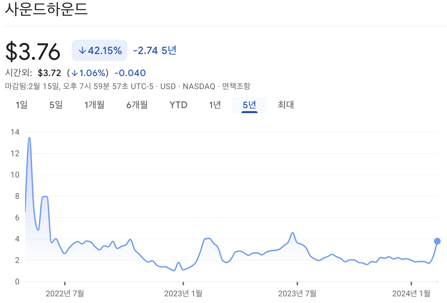This screenshot has width=447, height=303.
Task: Click the 42.15% decline badge
Action: pyautogui.click(x=99, y=50)
